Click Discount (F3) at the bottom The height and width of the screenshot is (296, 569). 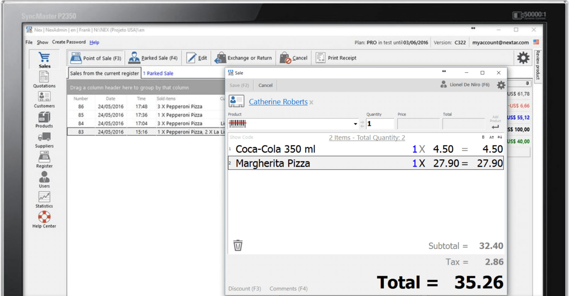pos(244,289)
